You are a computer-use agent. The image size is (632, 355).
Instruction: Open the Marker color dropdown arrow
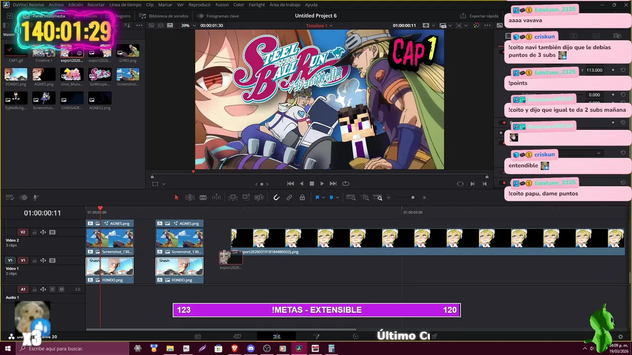pos(338,198)
